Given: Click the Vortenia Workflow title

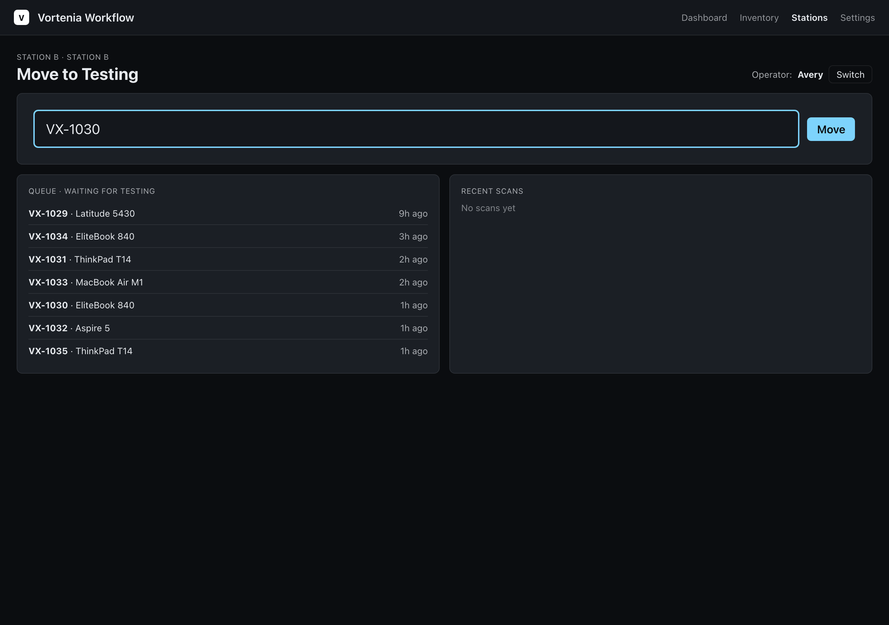Looking at the screenshot, I should click(x=85, y=18).
